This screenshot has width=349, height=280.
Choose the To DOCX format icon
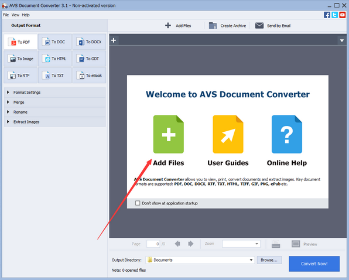(x=80, y=42)
